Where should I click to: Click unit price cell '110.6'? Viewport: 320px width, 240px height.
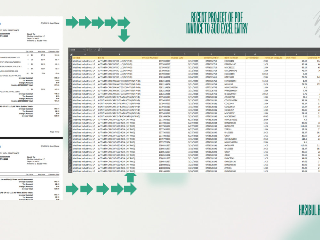[x=296, y=139]
